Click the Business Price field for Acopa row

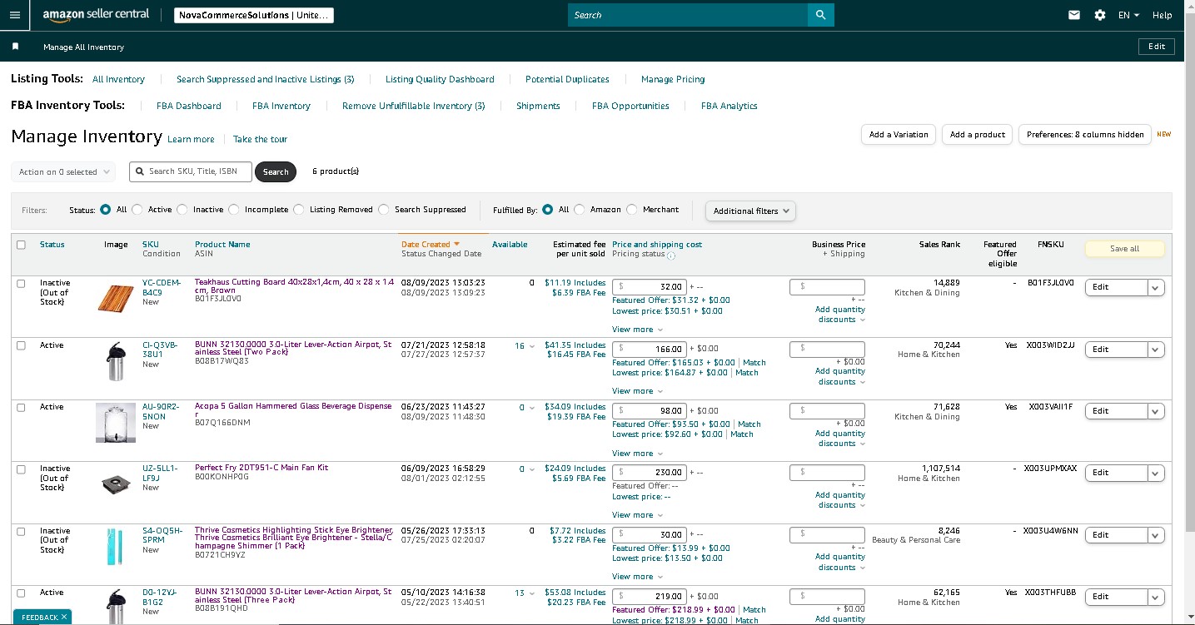click(x=827, y=411)
